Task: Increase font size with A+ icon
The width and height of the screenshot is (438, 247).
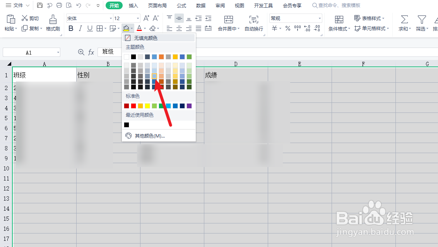Action: (146, 19)
